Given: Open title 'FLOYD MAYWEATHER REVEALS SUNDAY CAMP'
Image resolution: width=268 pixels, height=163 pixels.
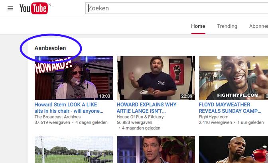Looking at the screenshot, I should (x=230, y=108).
